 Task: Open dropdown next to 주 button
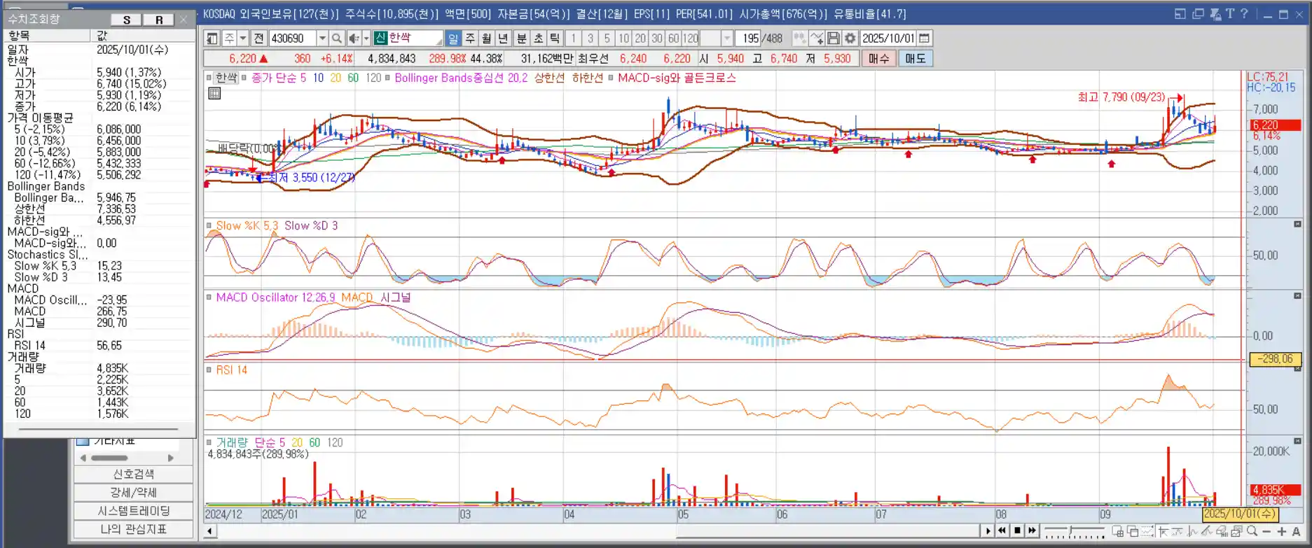(x=243, y=38)
